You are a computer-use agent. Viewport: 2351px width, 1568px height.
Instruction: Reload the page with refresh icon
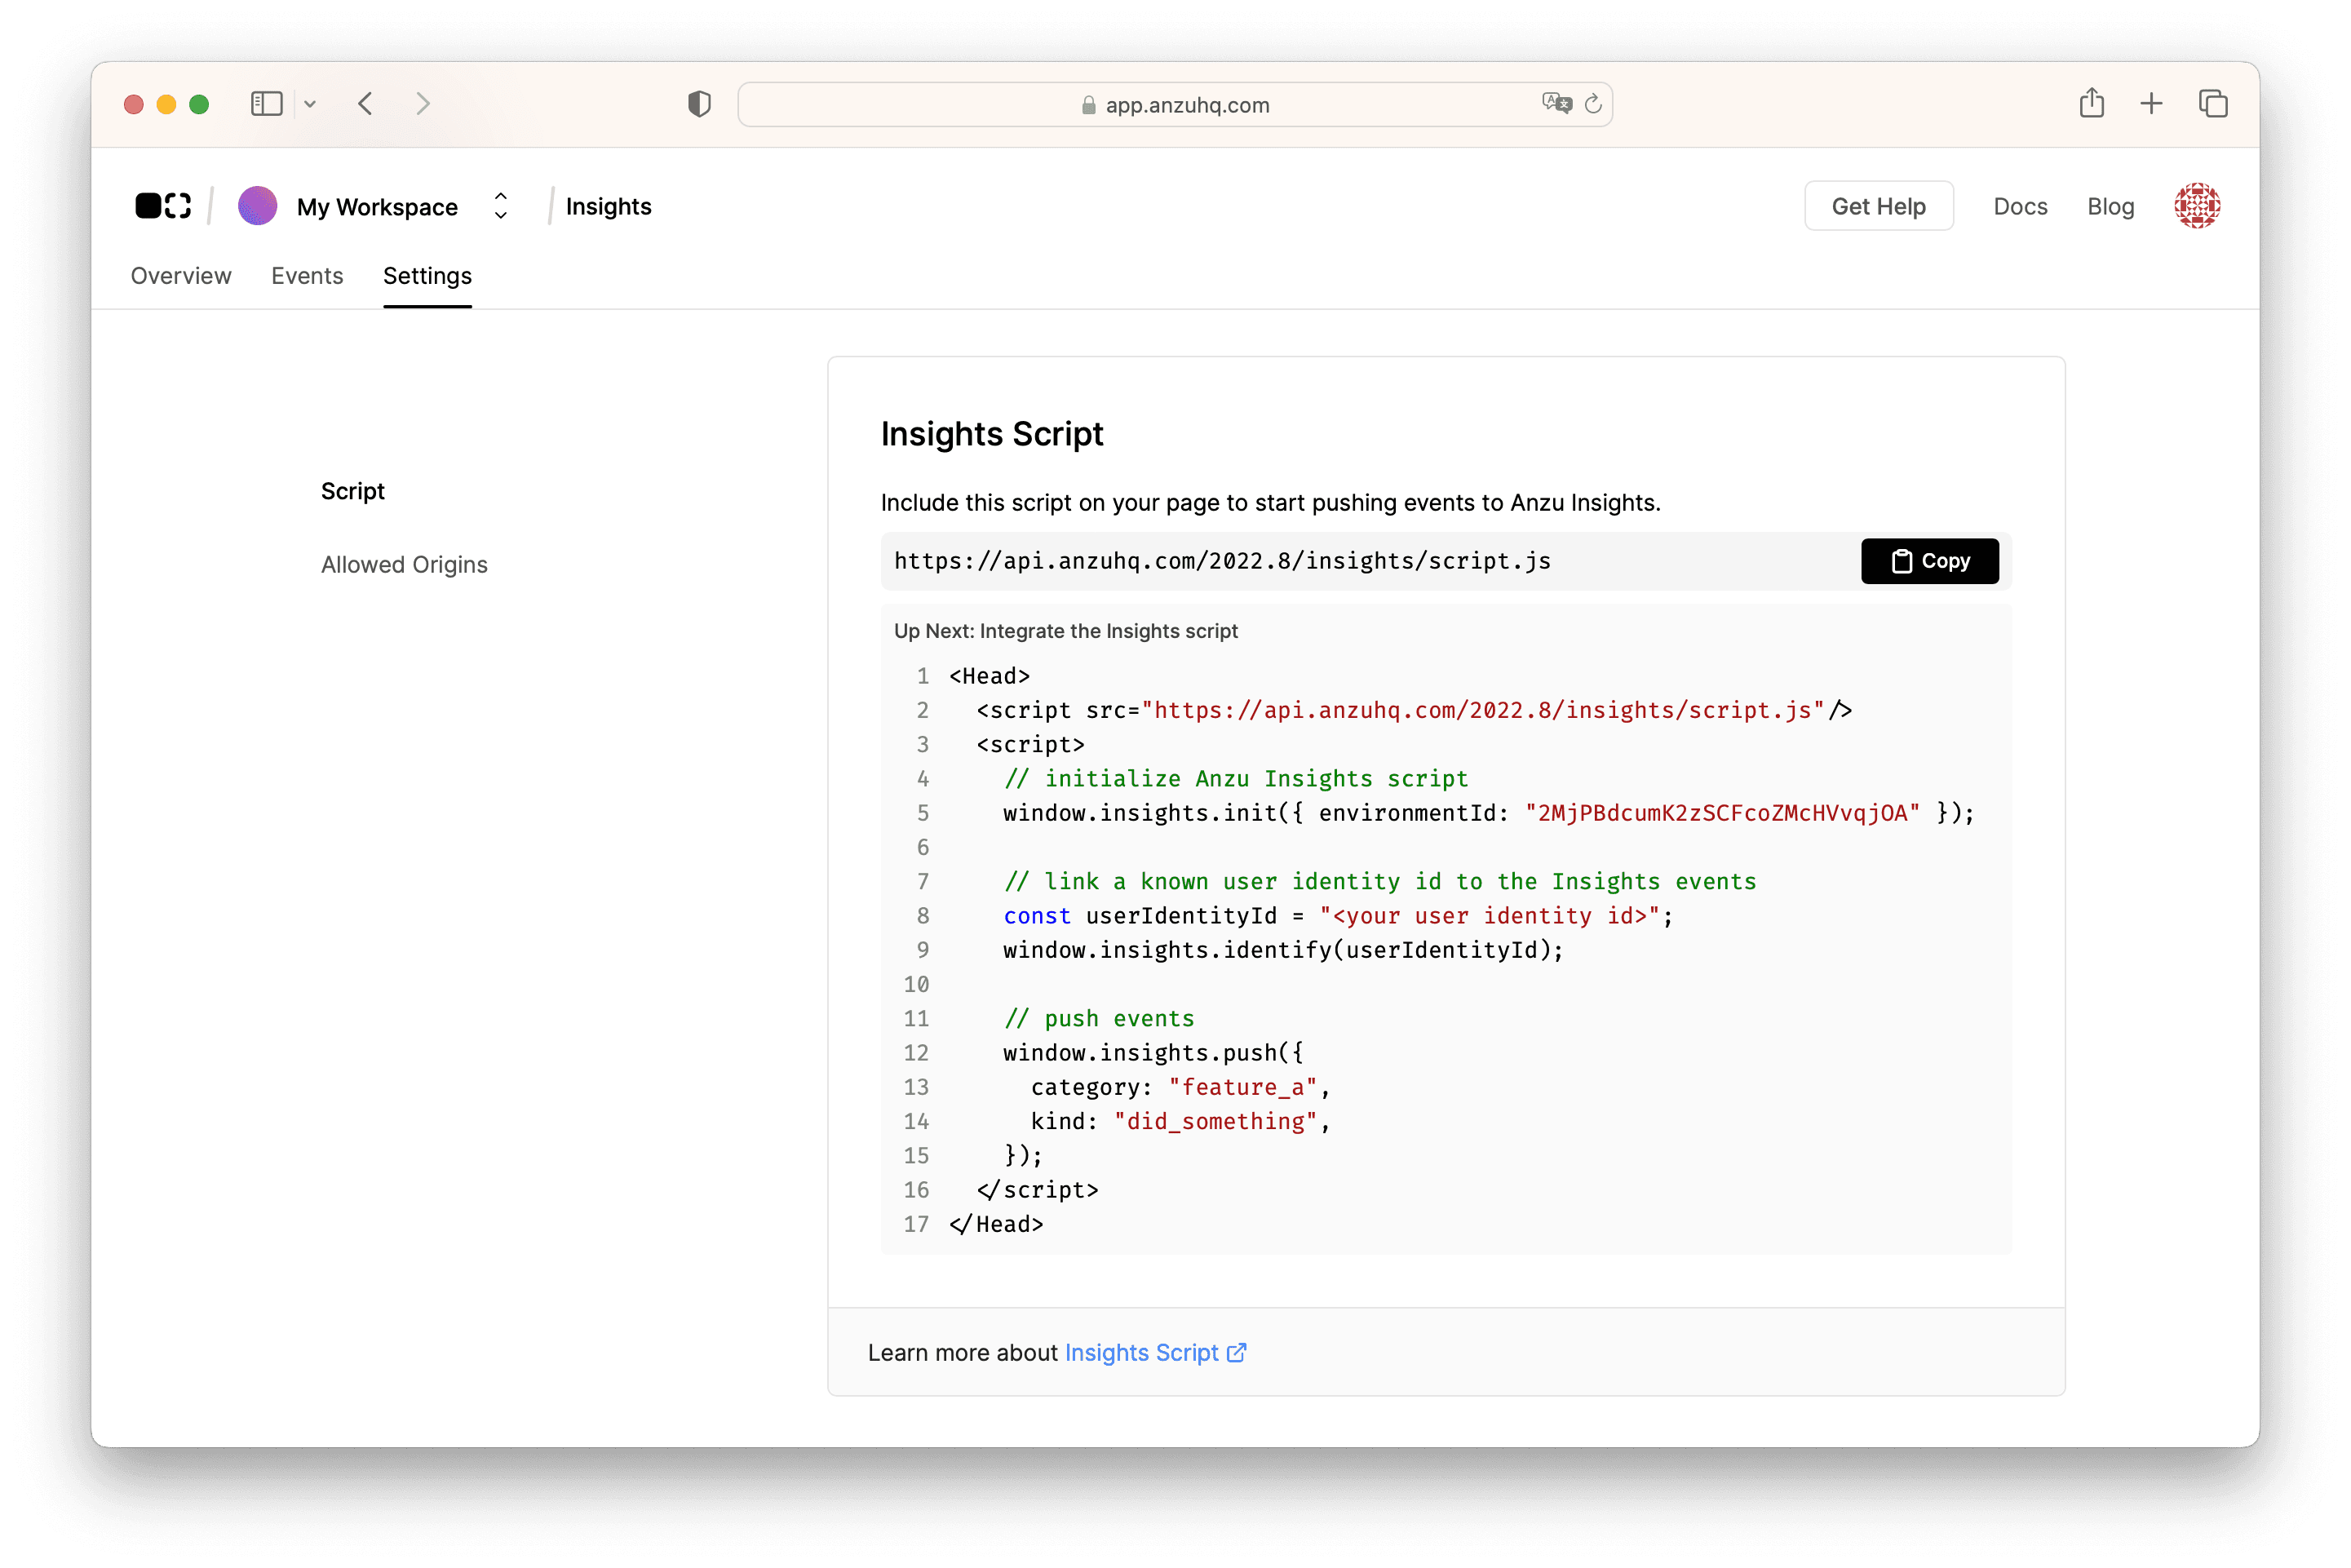pos(1593,104)
